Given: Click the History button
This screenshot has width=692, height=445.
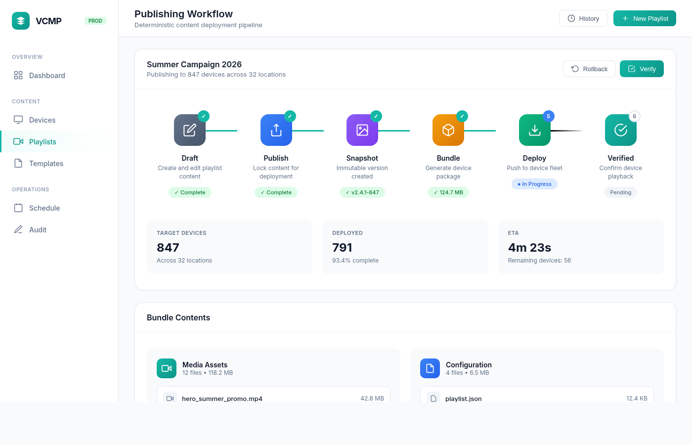Looking at the screenshot, I should point(583,18).
